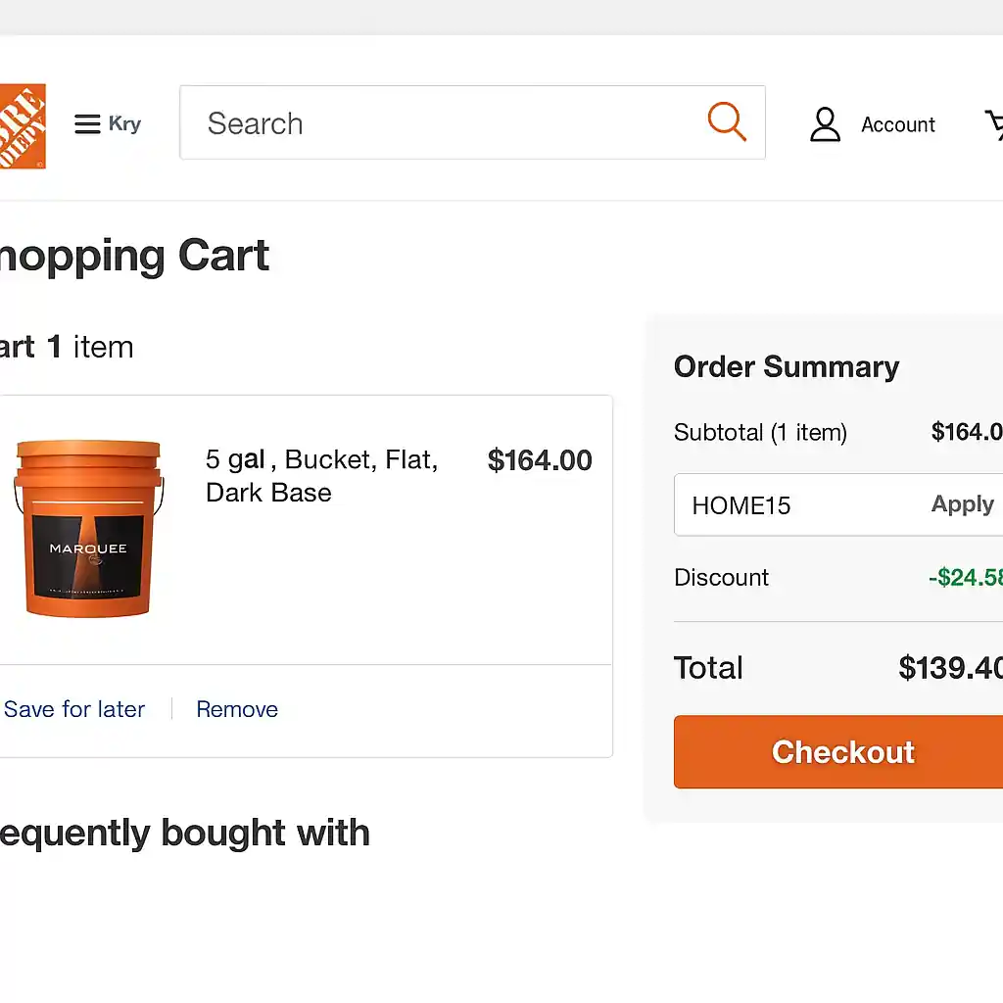The image size is (1003, 1003).
Task: Click the search magnifying glass icon
Action: point(727,121)
